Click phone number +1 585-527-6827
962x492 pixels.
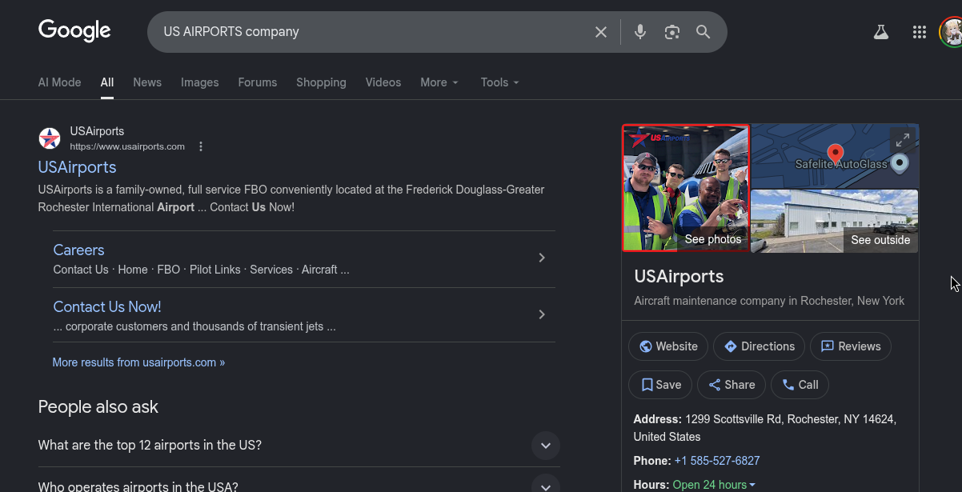[x=717, y=461]
